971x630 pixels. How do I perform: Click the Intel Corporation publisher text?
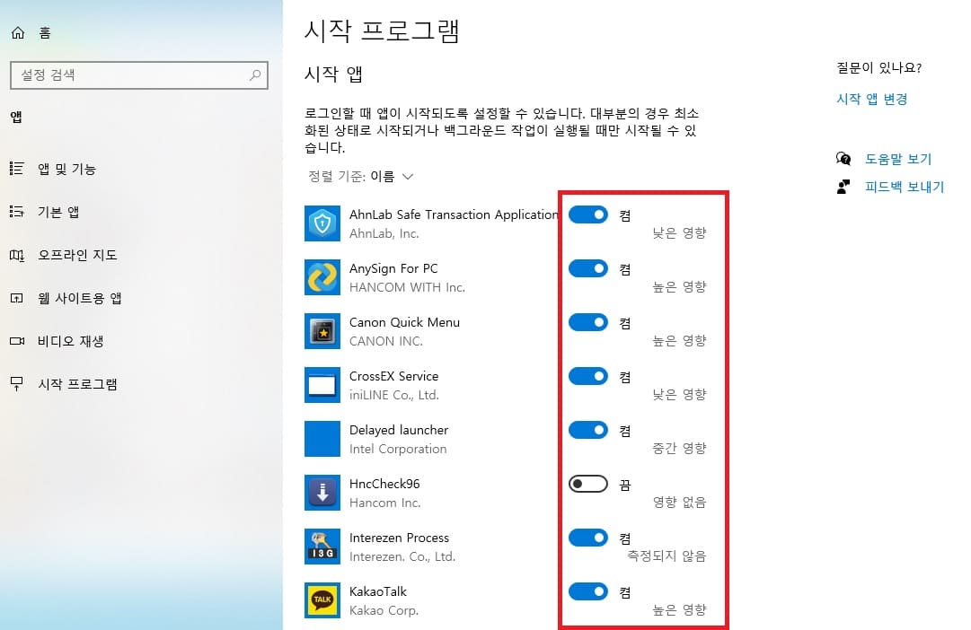pos(398,449)
